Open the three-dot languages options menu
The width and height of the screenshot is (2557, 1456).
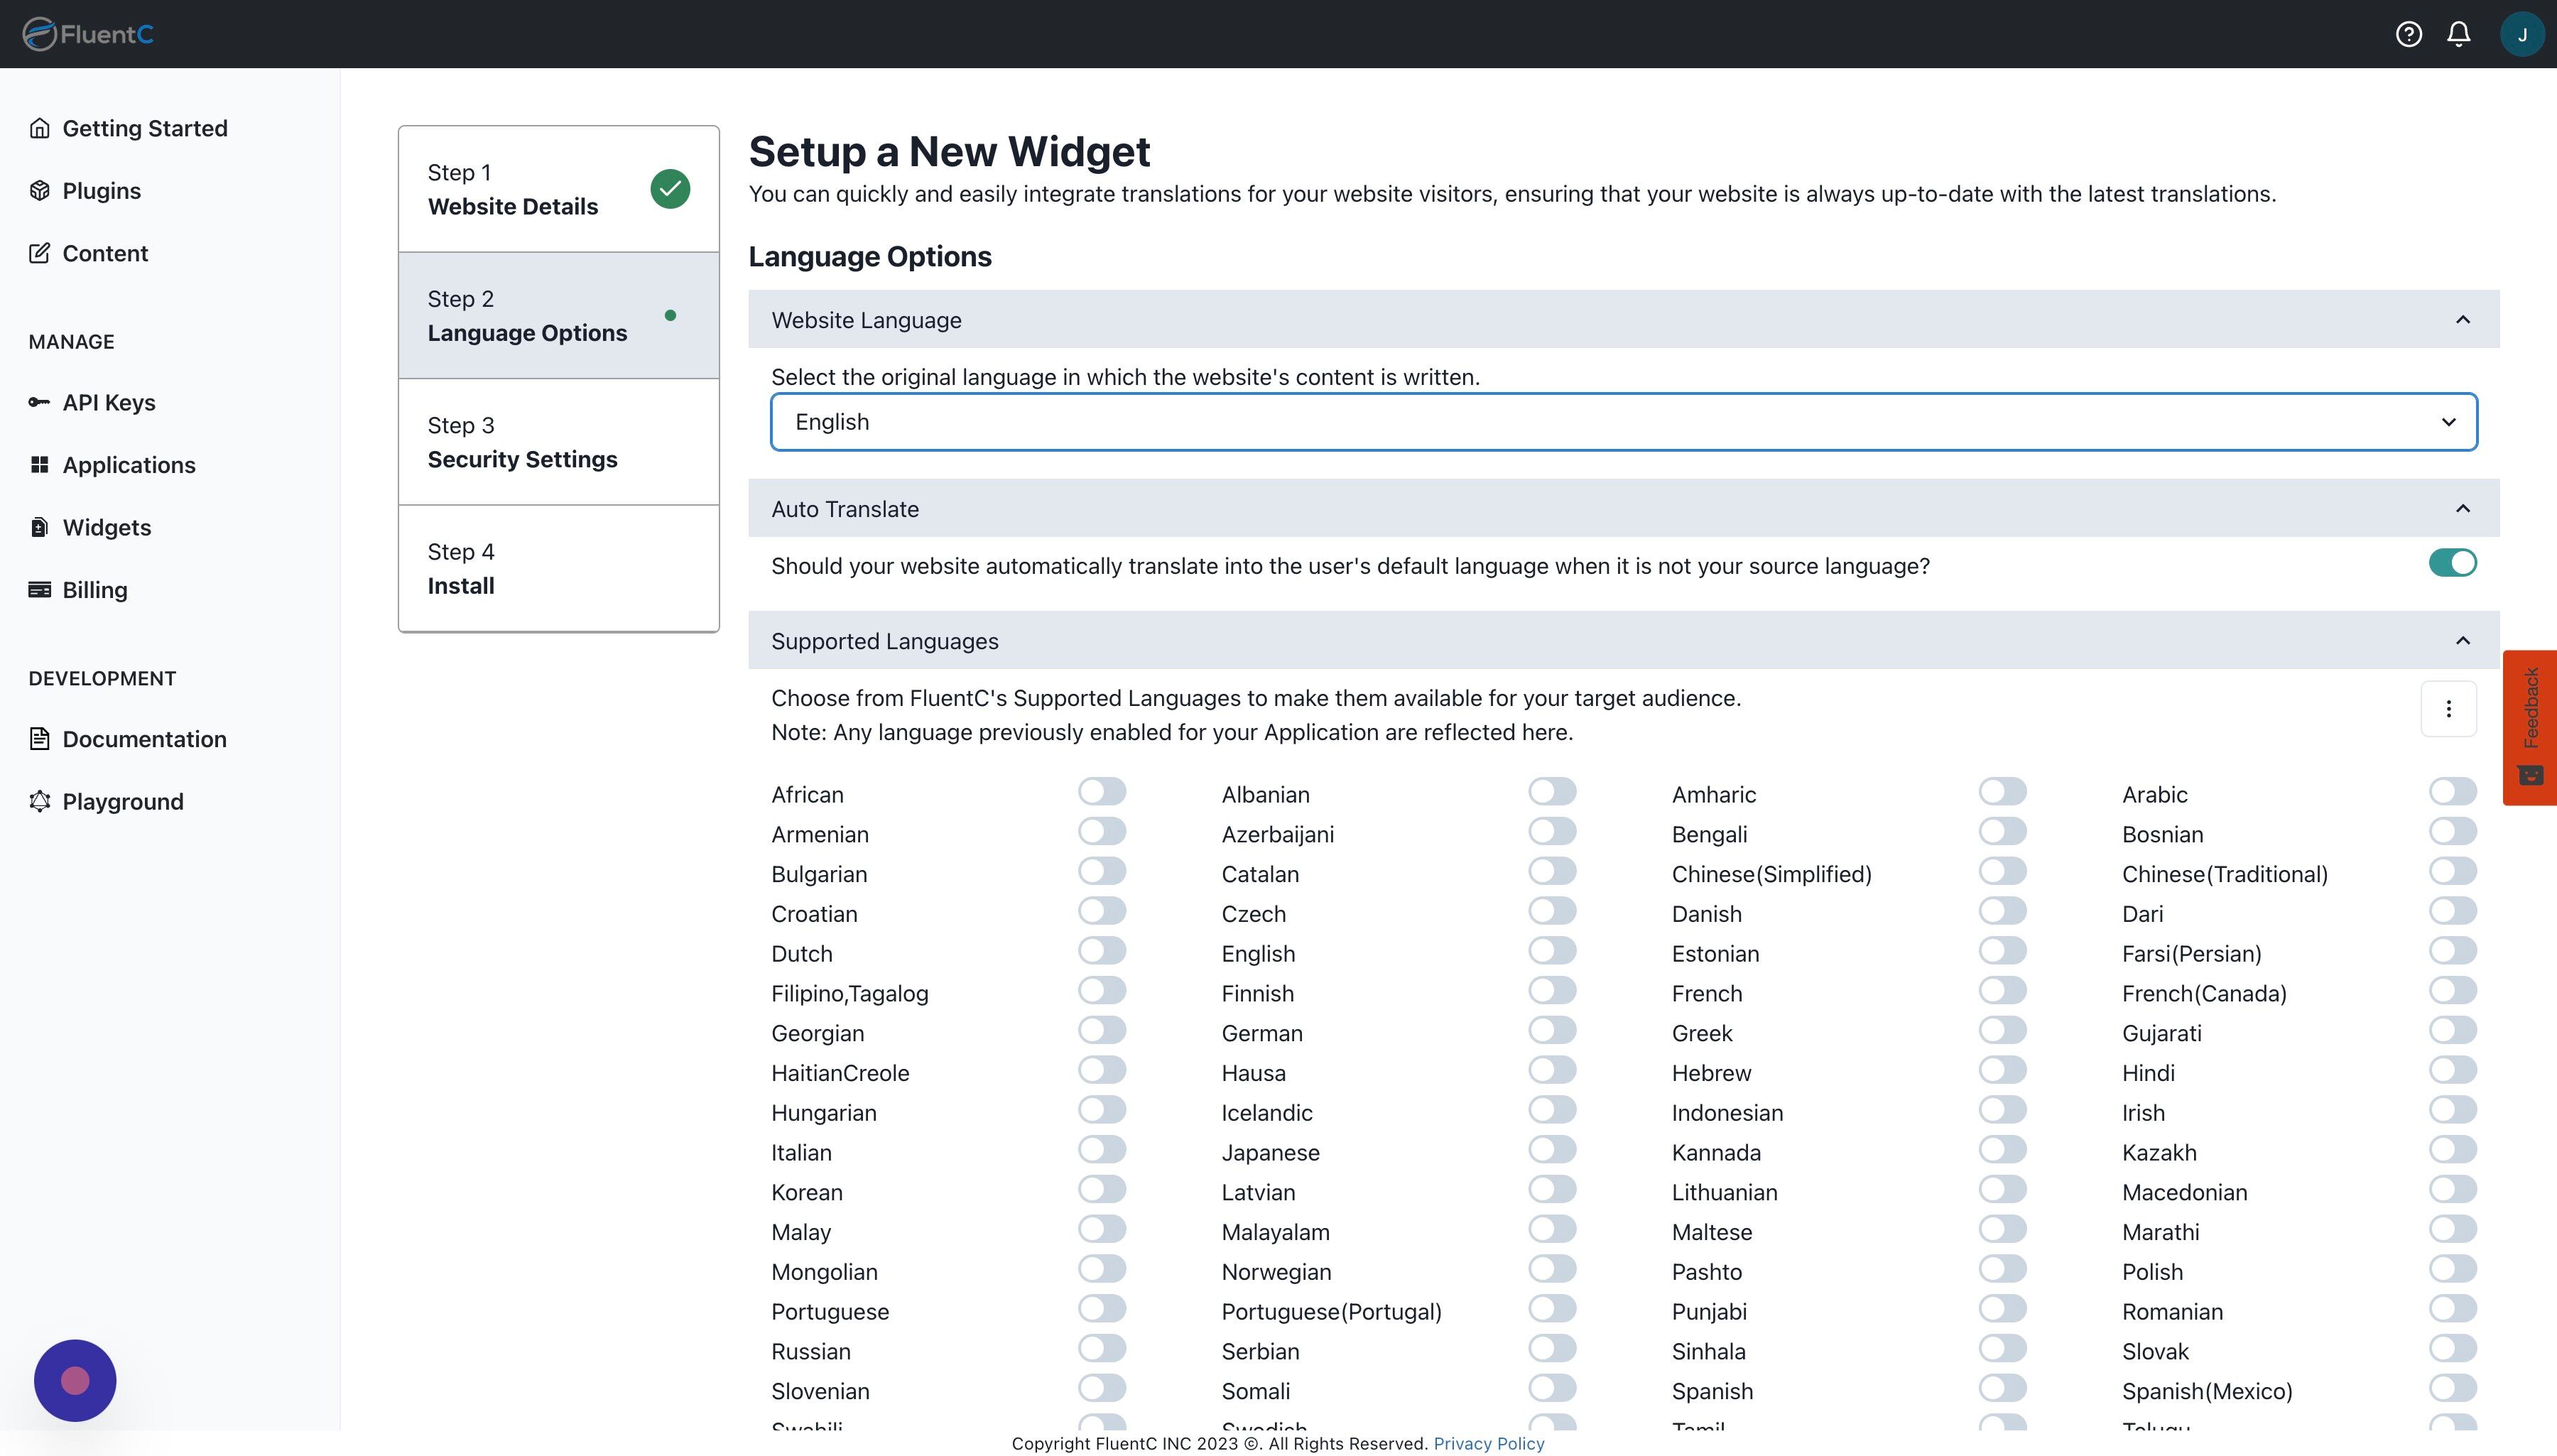pyautogui.click(x=2448, y=709)
